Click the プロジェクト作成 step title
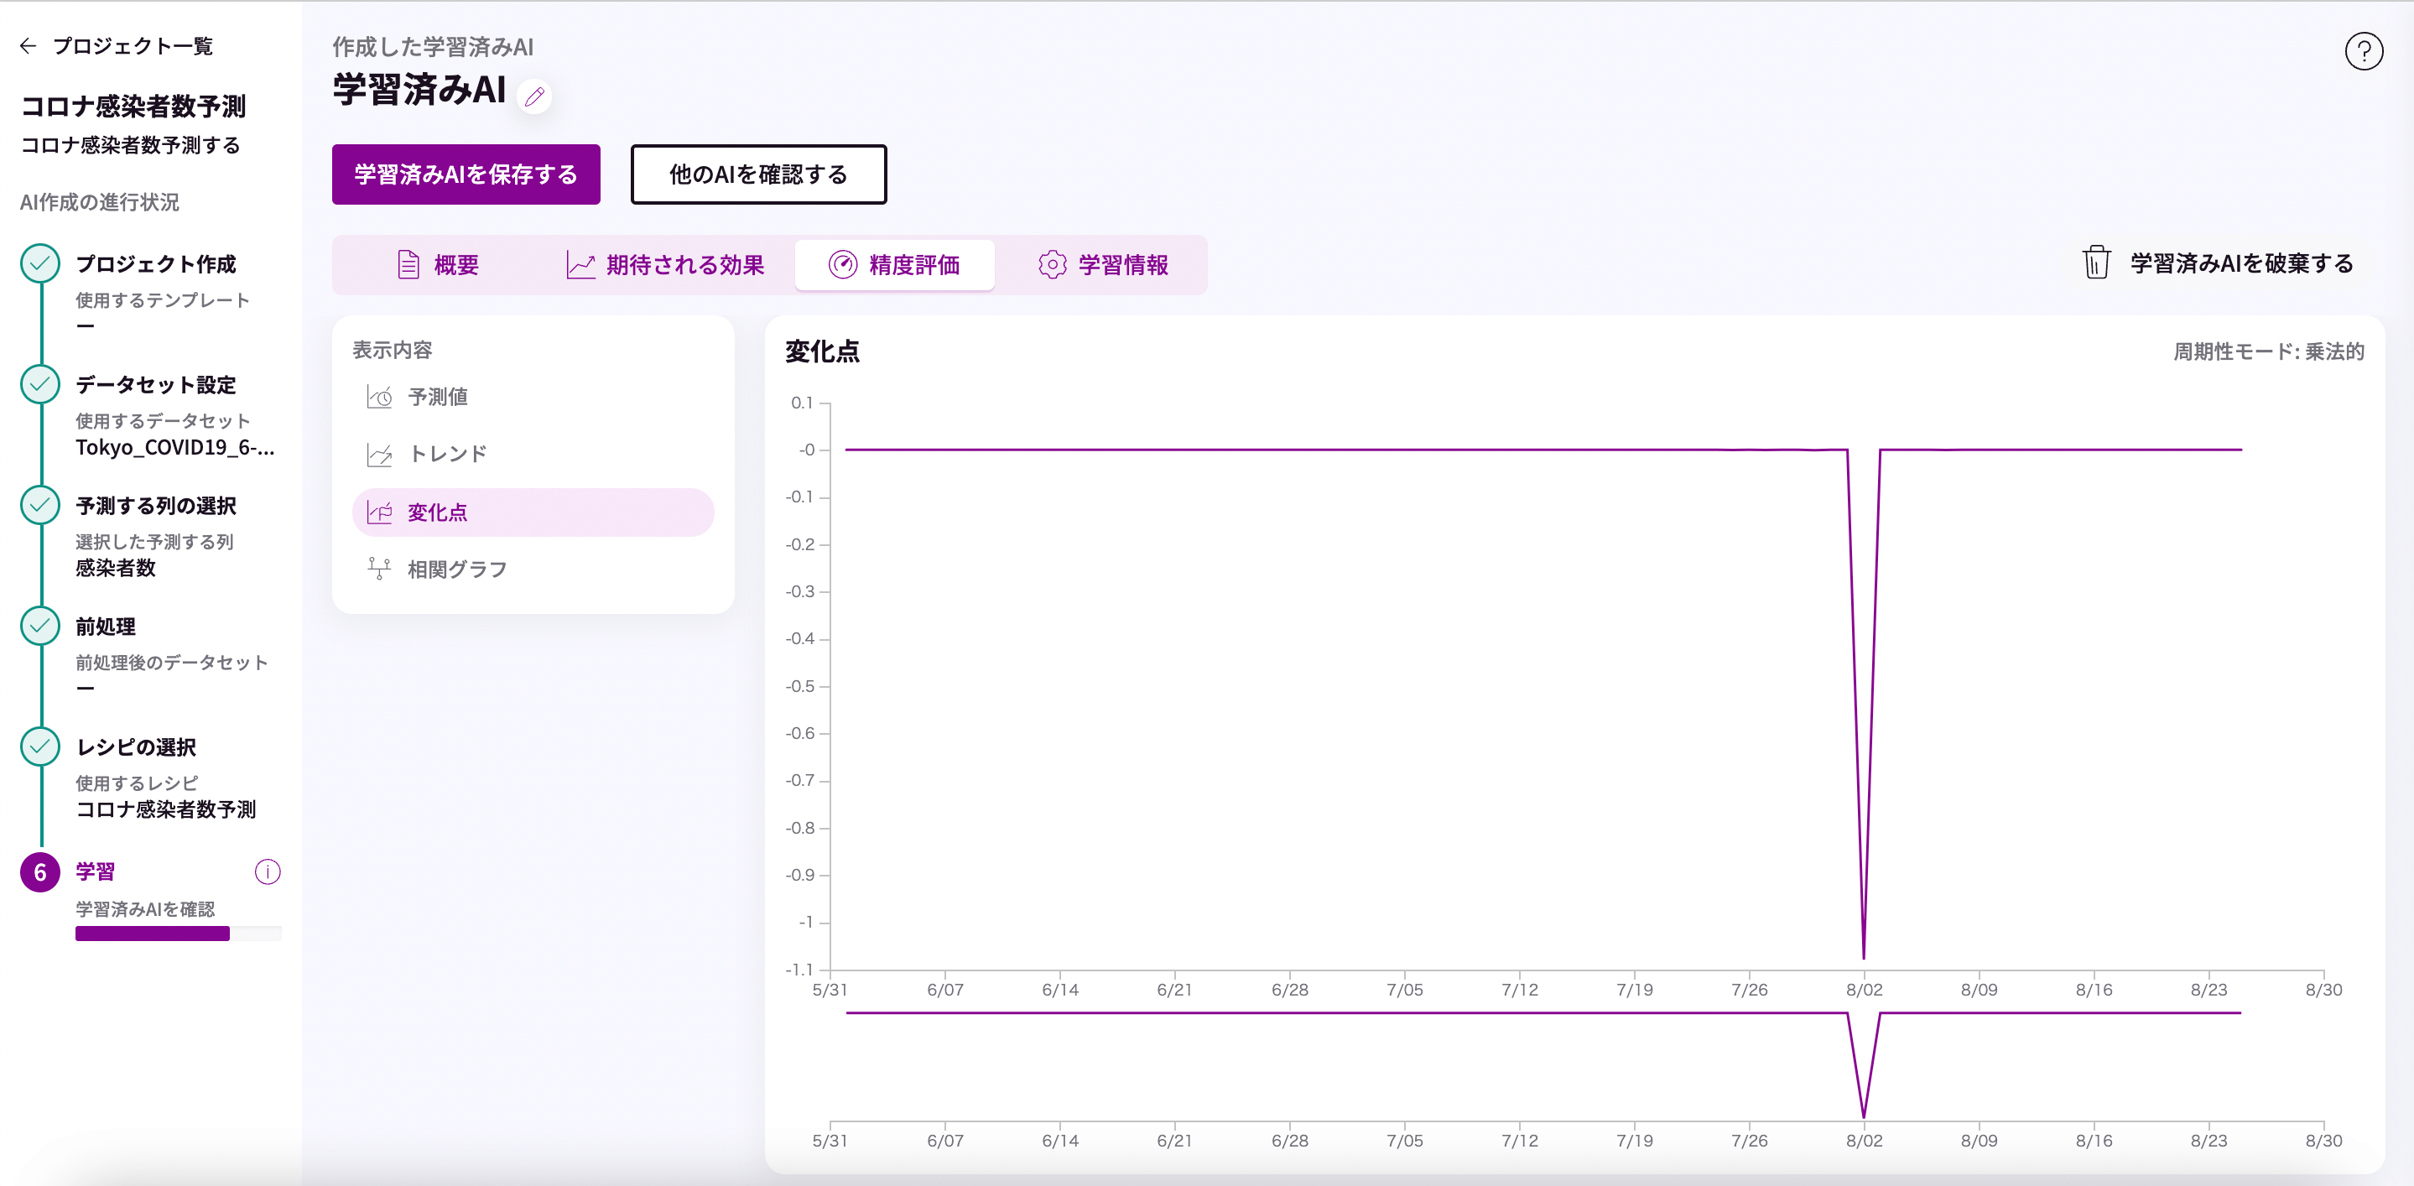Image resolution: width=2414 pixels, height=1186 pixels. [155, 264]
